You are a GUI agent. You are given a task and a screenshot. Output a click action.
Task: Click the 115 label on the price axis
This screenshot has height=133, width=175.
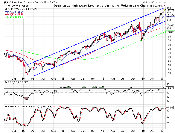[169, 21]
